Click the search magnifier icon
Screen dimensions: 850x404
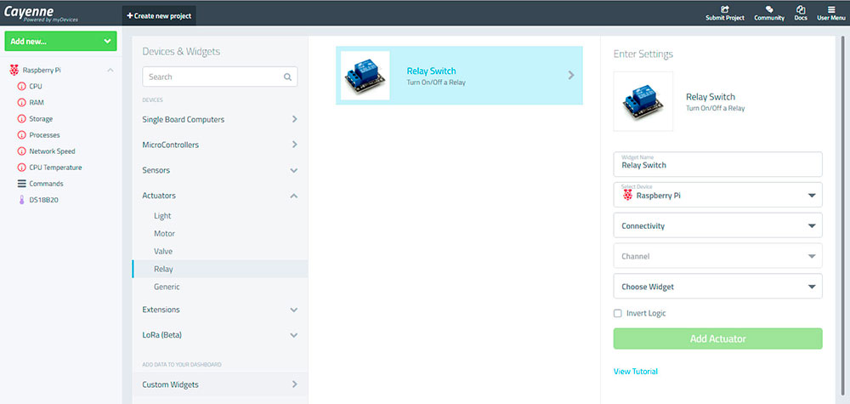click(x=288, y=77)
